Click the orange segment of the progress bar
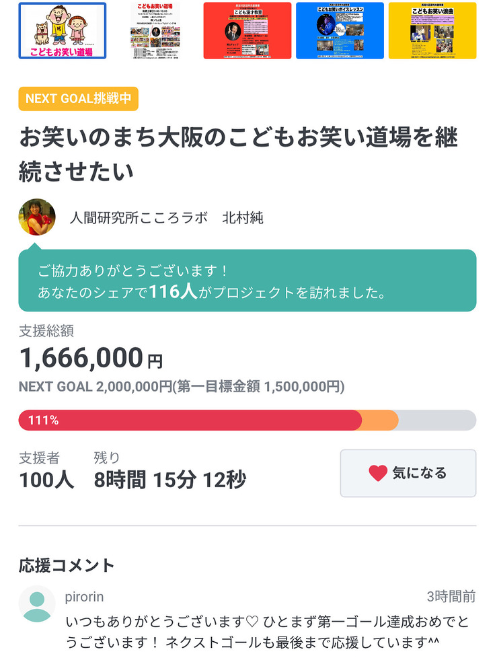Image resolution: width=495 pixels, height=658 pixels. point(380,421)
